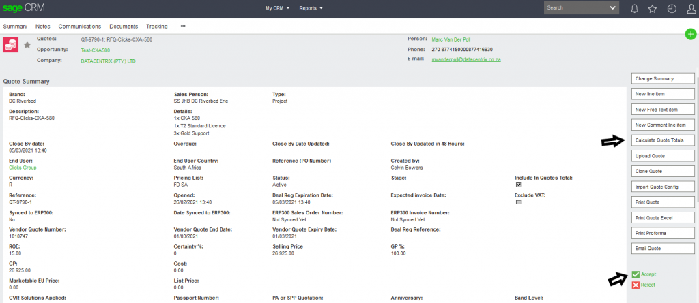The width and height of the screenshot is (699, 303).
Task: Toggle Include In Quotes Total checkbox
Action: tap(518, 185)
